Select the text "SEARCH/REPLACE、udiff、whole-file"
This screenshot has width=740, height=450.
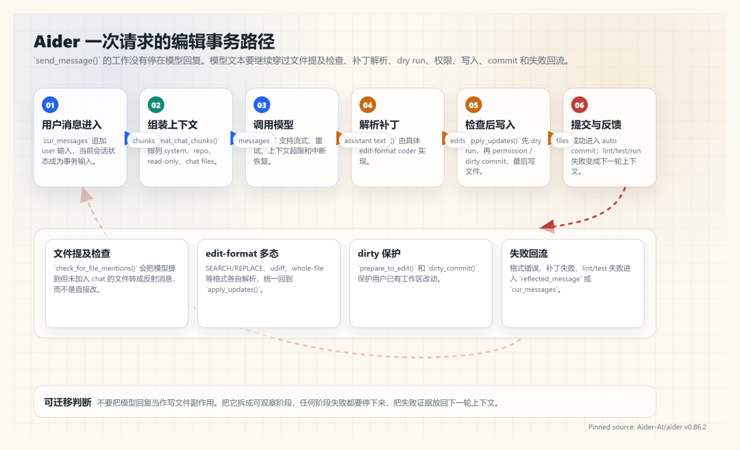(x=264, y=268)
